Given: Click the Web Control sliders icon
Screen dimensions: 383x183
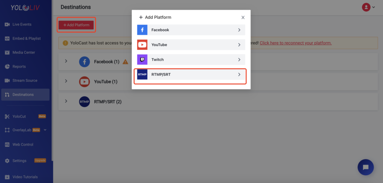Looking at the screenshot, I should click(7, 145).
